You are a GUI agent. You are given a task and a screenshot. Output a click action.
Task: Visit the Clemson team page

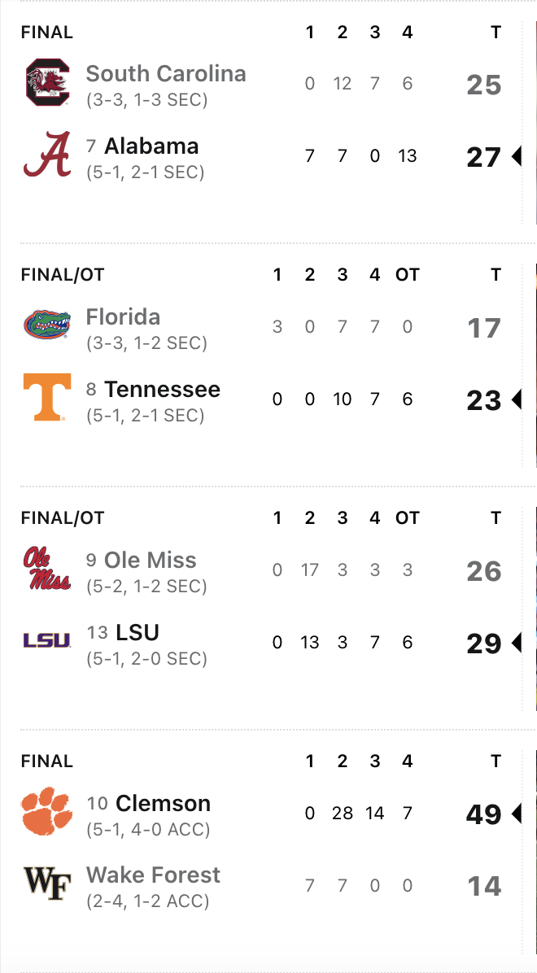click(163, 804)
